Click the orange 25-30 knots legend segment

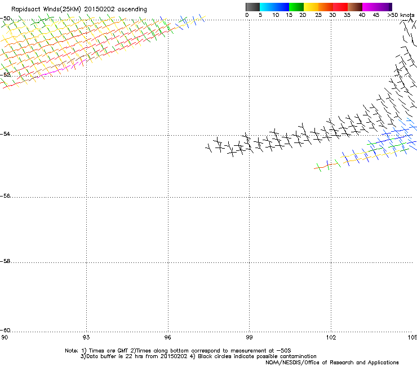(326, 7)
